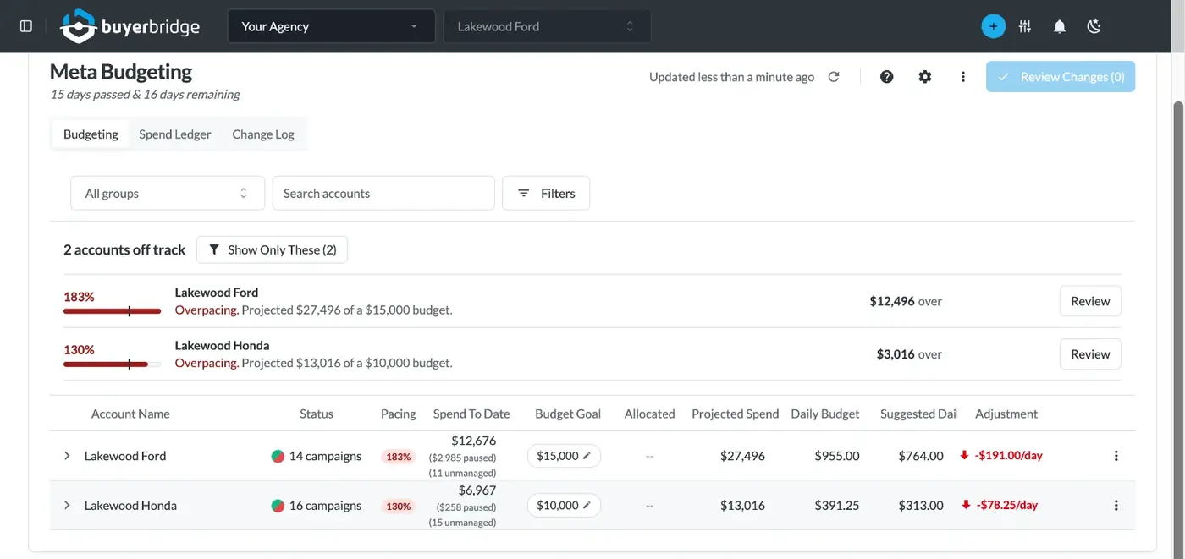Sort by Account Name column
1185x559 pixels.
(x=130, y=414)
